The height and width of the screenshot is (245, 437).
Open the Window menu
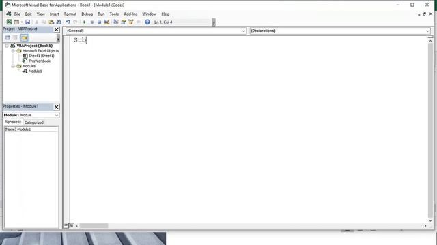[150, 14]
